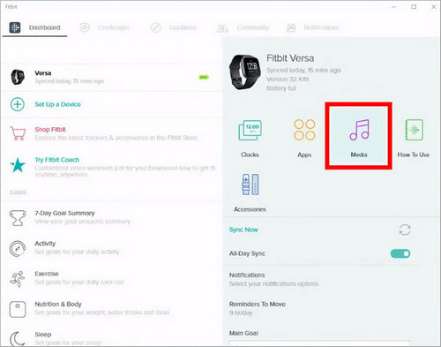The image size is (441, 347).
Task: Click the Battery full status text
Action: [x=281, y=88]
